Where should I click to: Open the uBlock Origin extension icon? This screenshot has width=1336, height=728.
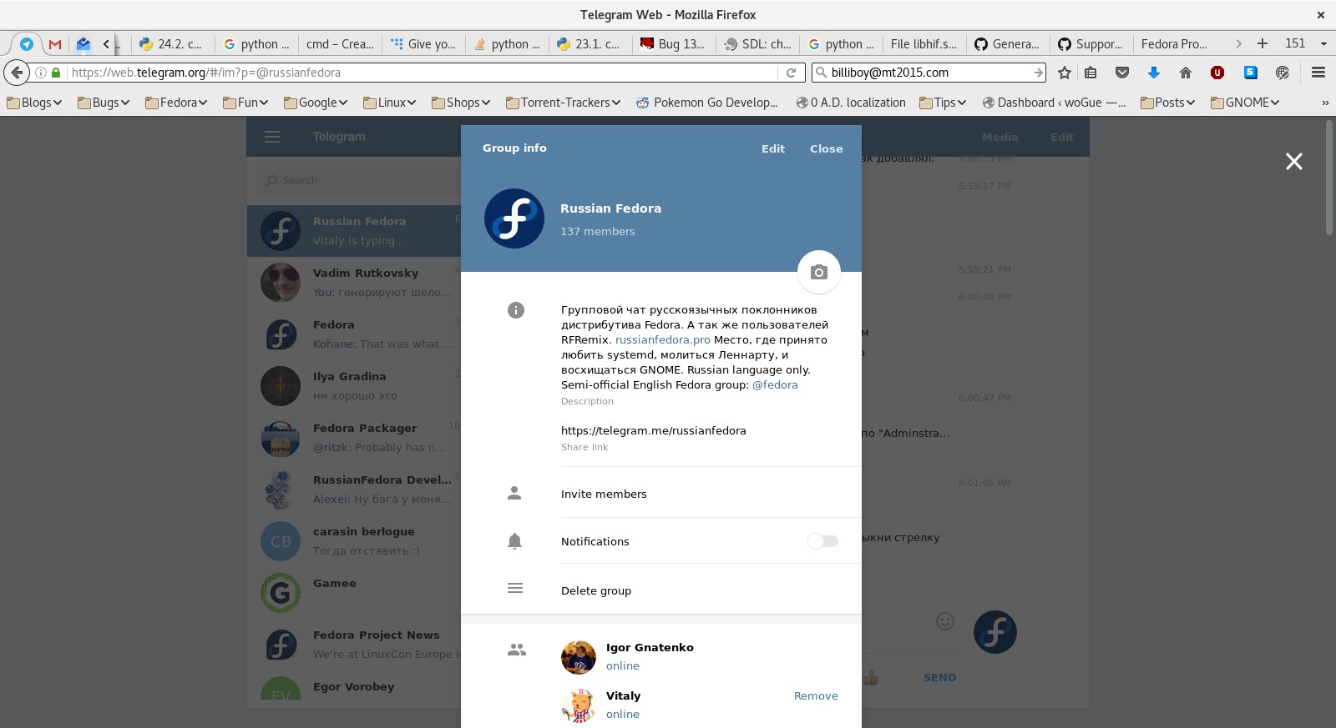point(1217,73)
